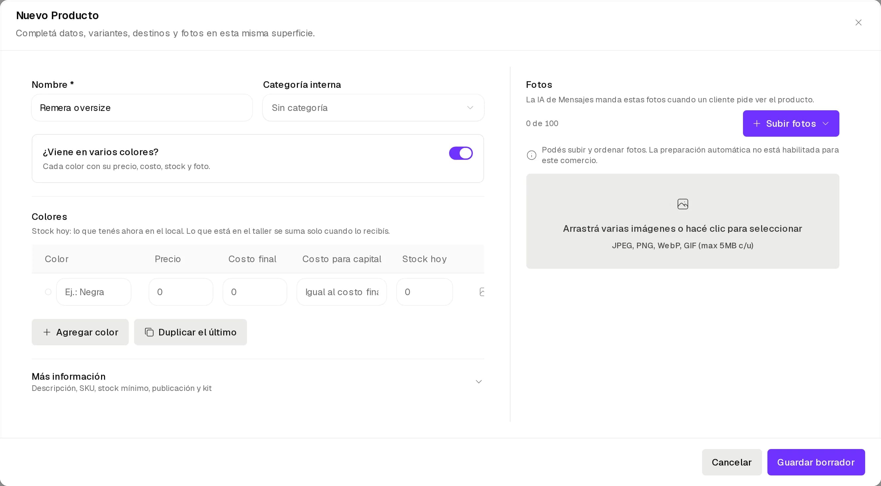Click the partially visible icon in the color row
This screenshot has height=486, width=881.
point(481,292)
